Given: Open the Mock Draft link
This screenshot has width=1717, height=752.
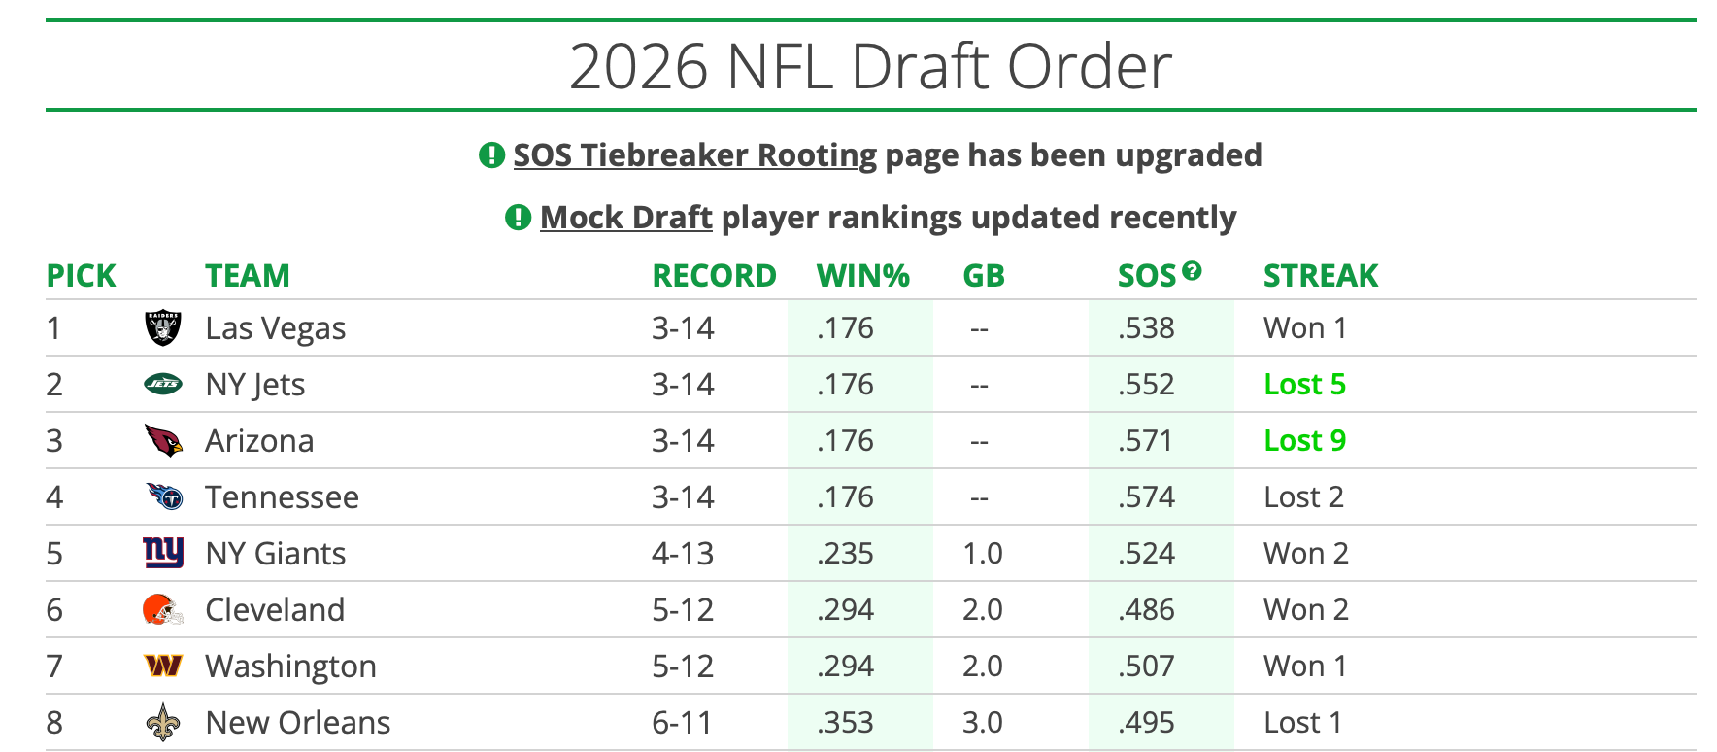Looking at the screenshot, I should (x=625, y=218).
